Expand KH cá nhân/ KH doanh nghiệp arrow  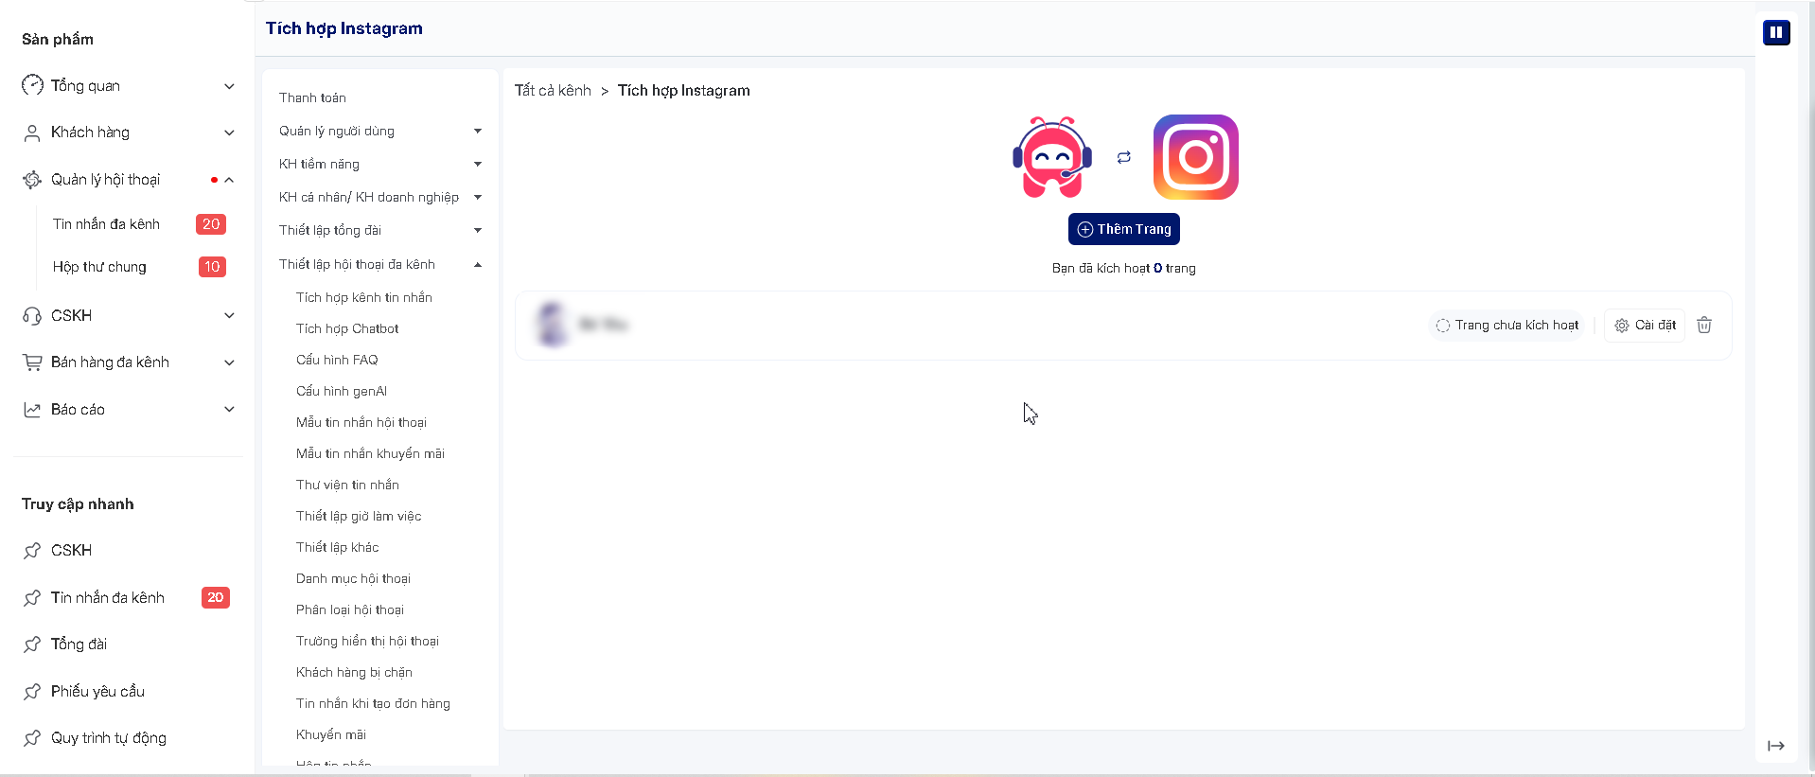tap(478, 197)
